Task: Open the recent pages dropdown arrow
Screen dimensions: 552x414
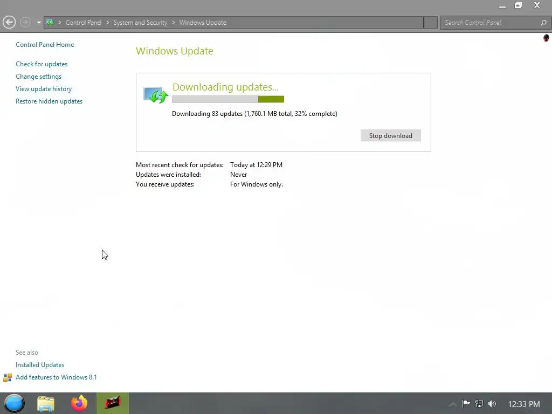Action: tap(38, 23)
